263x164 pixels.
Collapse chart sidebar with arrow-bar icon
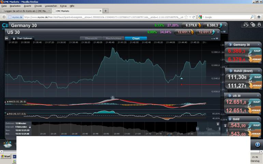click(x=6, y=38)
